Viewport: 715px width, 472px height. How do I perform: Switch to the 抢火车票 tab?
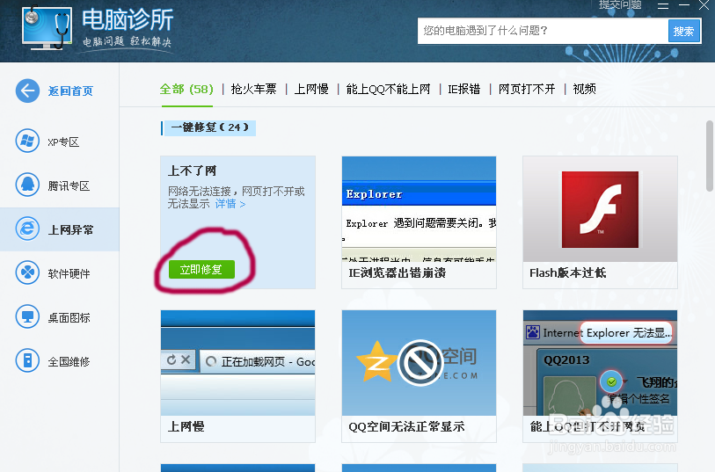pos(254,89)
